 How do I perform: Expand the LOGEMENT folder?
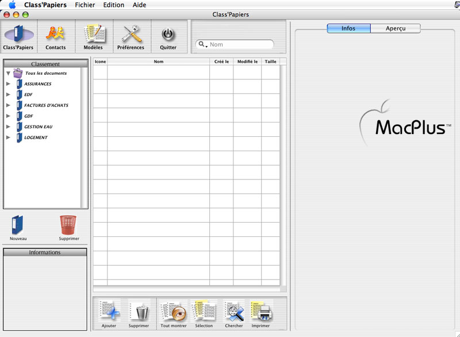pos(8,137)
